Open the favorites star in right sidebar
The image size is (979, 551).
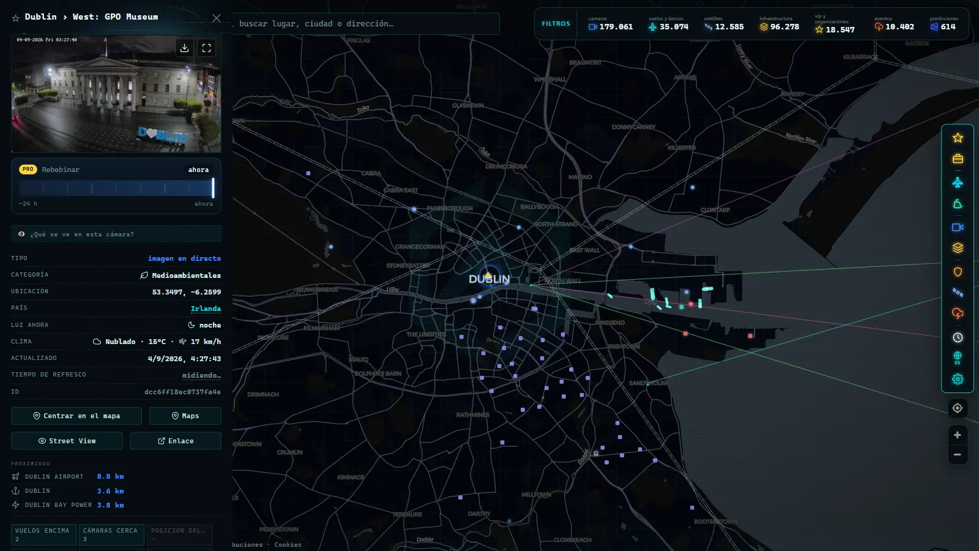point(958,138)
